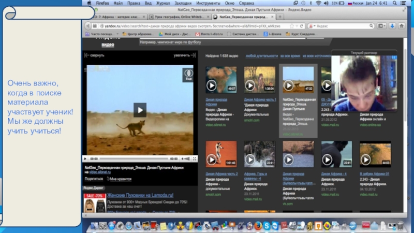The image size is (414, 233).
Task: Start the video with the big play button
Action: 140,110
